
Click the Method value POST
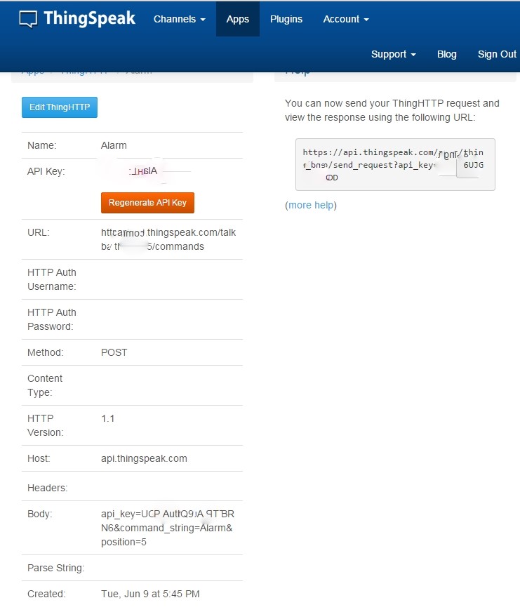114,352
